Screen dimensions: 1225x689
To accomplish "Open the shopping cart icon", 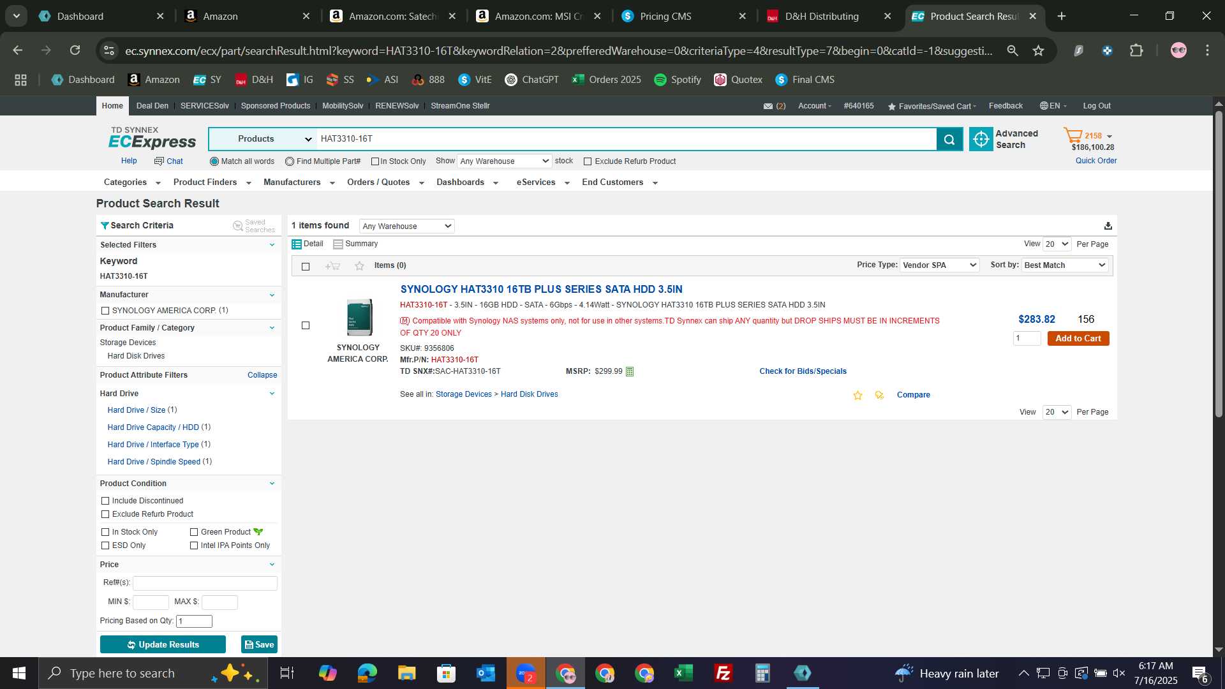I will click(1073, 135).
